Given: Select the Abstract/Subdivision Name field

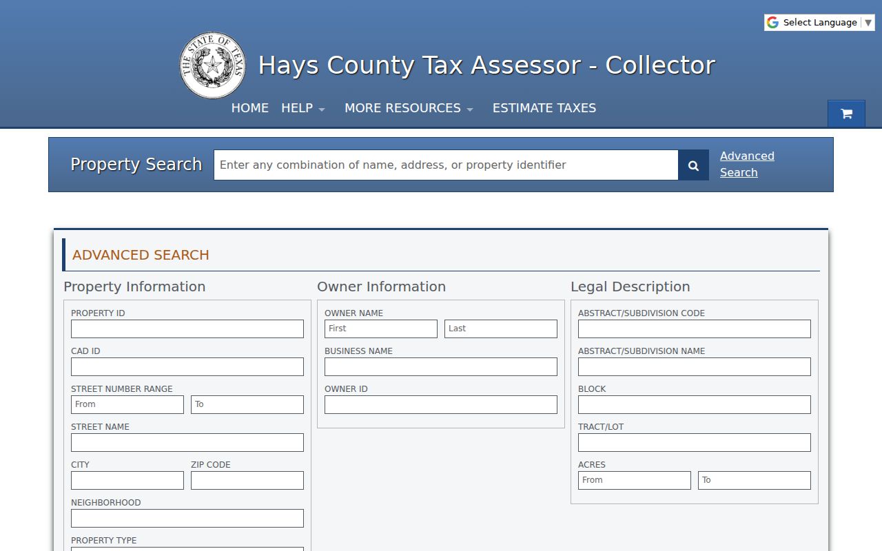Looking at the screenshot, I should (x=695, y=366).
